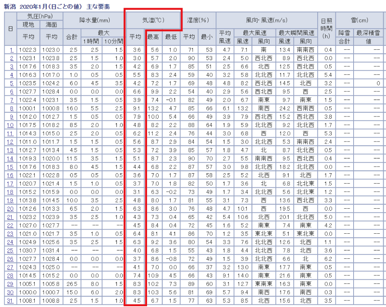
Task: Select day 8 average temperature 9.1
Action: pos(136,108)
